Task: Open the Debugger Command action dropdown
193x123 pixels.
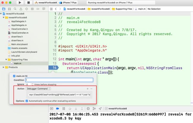Action: tap(38, 89)
